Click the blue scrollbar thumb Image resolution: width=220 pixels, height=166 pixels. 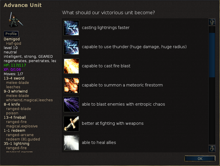212,55
